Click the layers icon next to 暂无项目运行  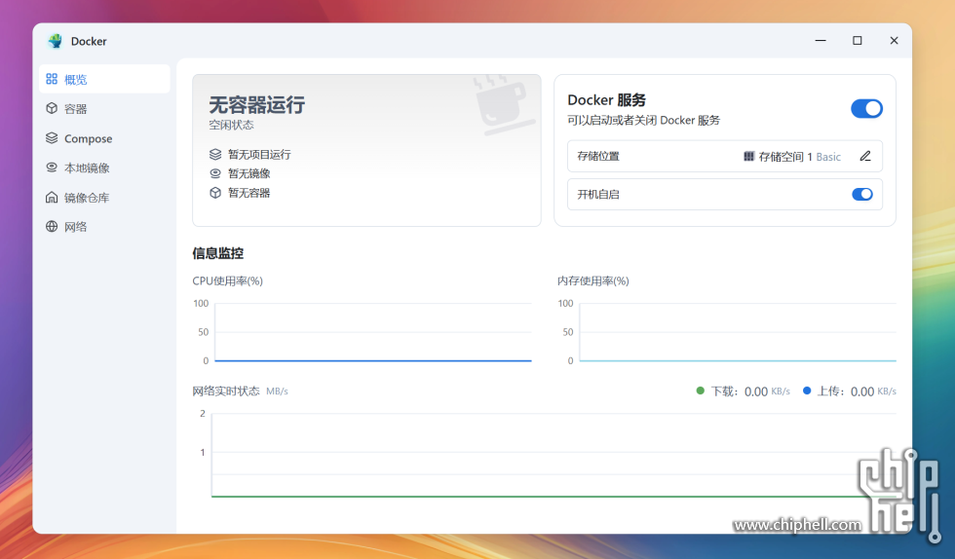point(215,154)
